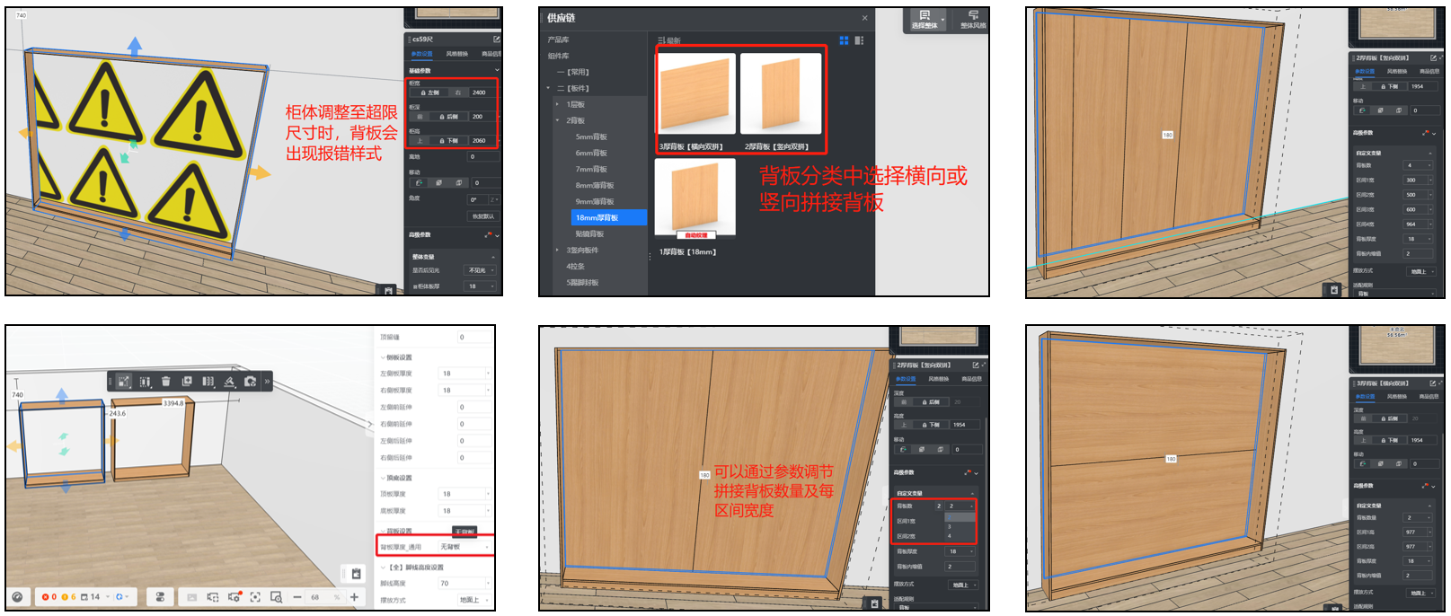Click the blue up arrow on warning cabinet
Viewport: 1451px width, 616px height.
click(x=135, y=46)
